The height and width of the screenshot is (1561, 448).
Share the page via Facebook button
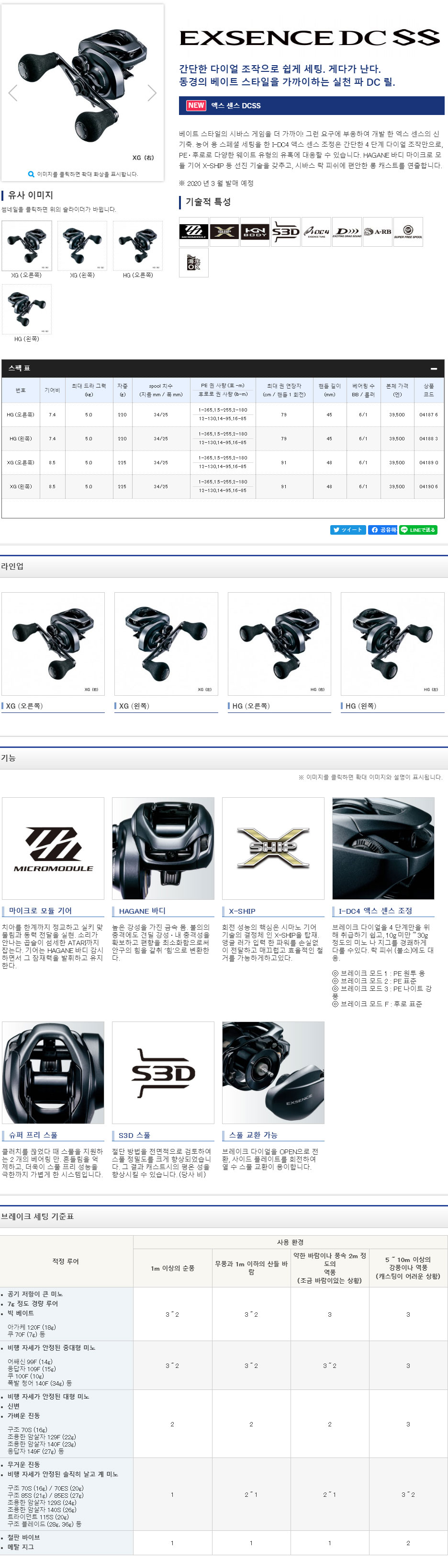(x=382, y=529)
